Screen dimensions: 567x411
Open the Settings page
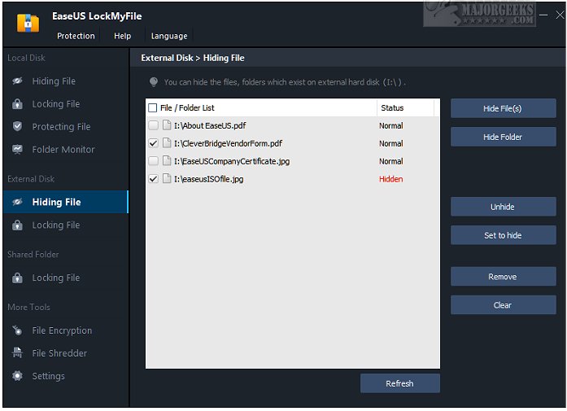65,376
